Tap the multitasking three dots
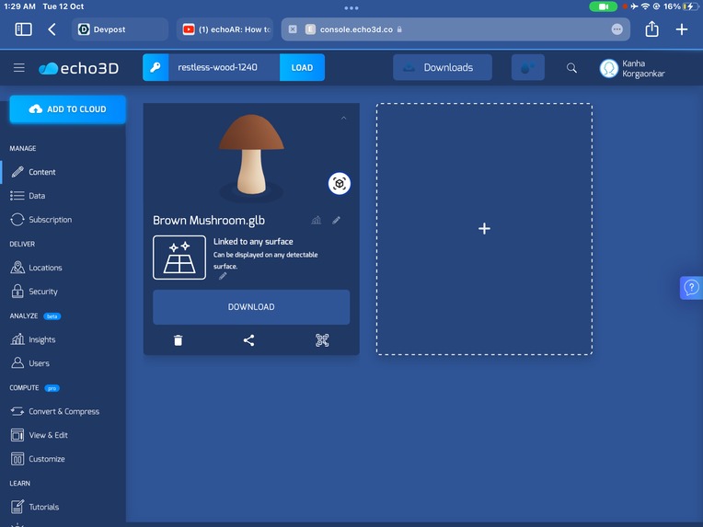The height and width of the screenshot is (527, 703). click(351, 8)
